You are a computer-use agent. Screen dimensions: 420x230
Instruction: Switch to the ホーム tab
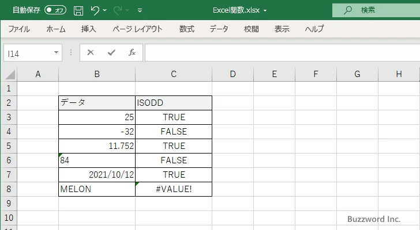pyautogui.click(x=56, y=29)
